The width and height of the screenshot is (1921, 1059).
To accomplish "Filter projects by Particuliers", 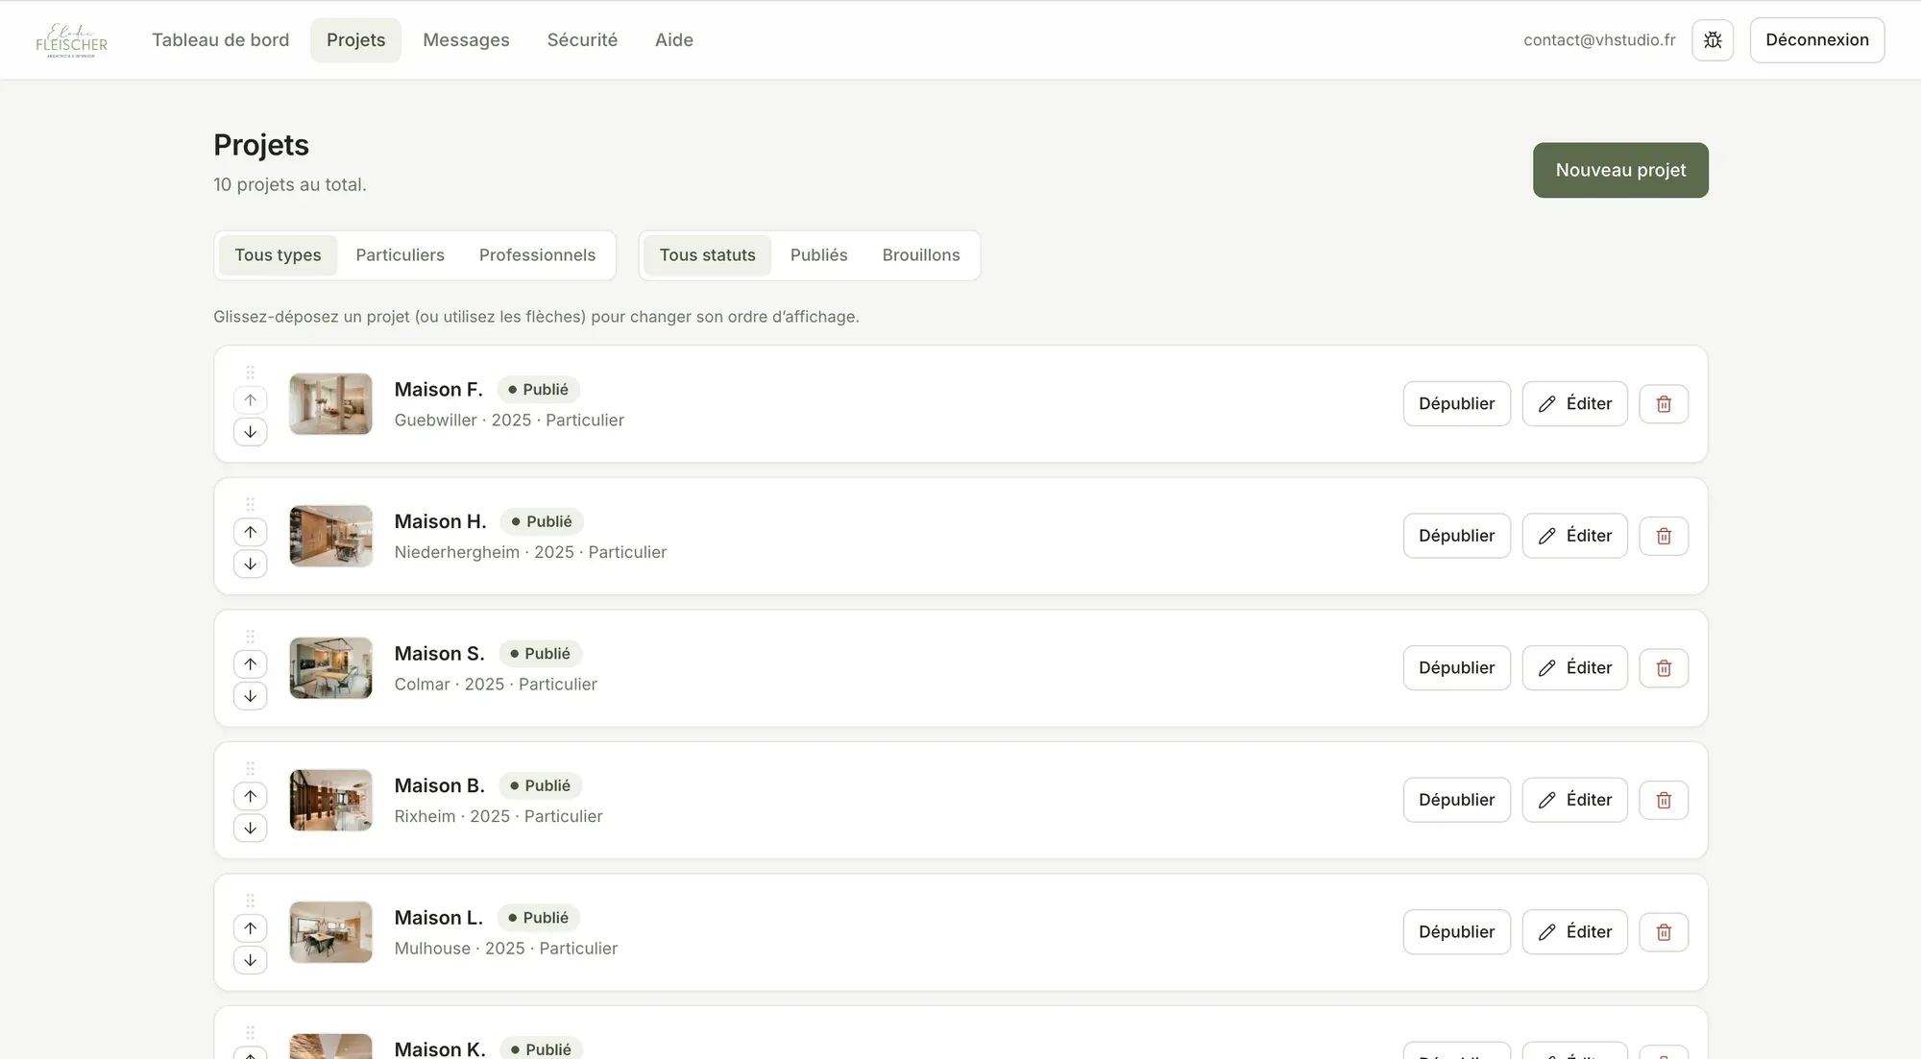I will 400,255.
